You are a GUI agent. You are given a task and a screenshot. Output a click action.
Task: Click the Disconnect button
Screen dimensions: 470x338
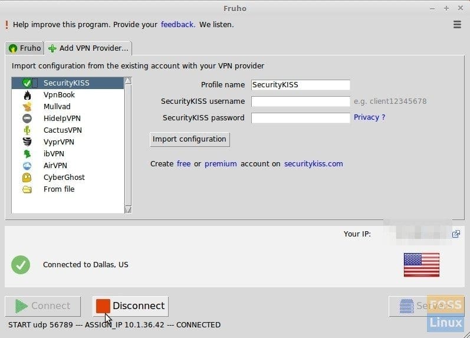pos(130,306)
